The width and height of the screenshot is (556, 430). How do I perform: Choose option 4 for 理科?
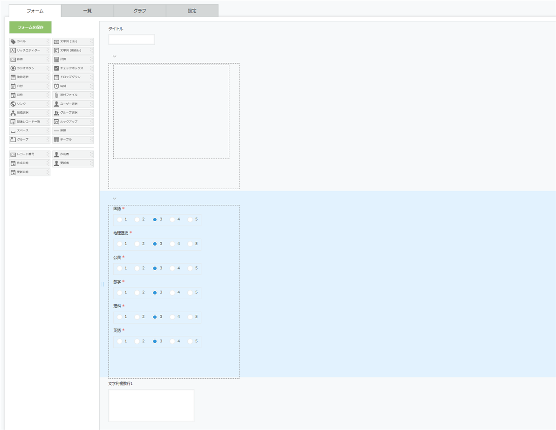coord(172,317)
